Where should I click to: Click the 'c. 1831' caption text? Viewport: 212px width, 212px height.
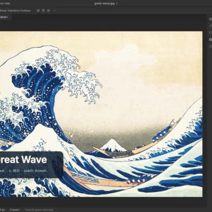coord(14,170)
